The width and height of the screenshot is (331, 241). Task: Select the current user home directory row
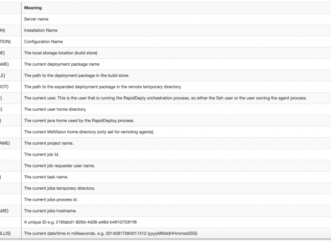point(165,110)
